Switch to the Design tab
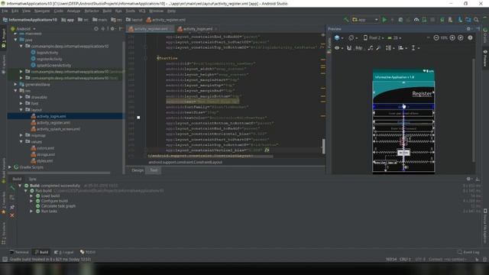The width and height of the screenshot is (489, 275). [138, 170]
